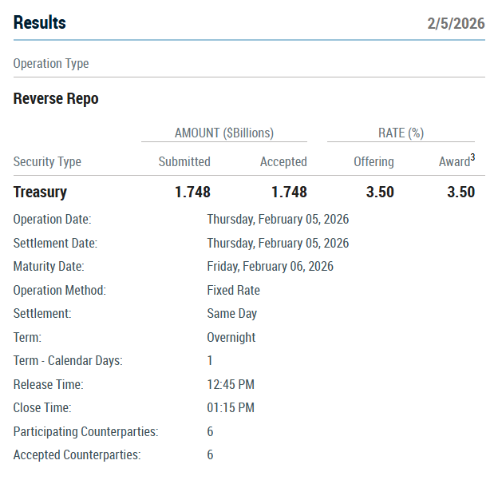This screenshot has width=502, height=492.
Task: Click the AMOUNT ($Billions) column group header
Action: point(224,133)
